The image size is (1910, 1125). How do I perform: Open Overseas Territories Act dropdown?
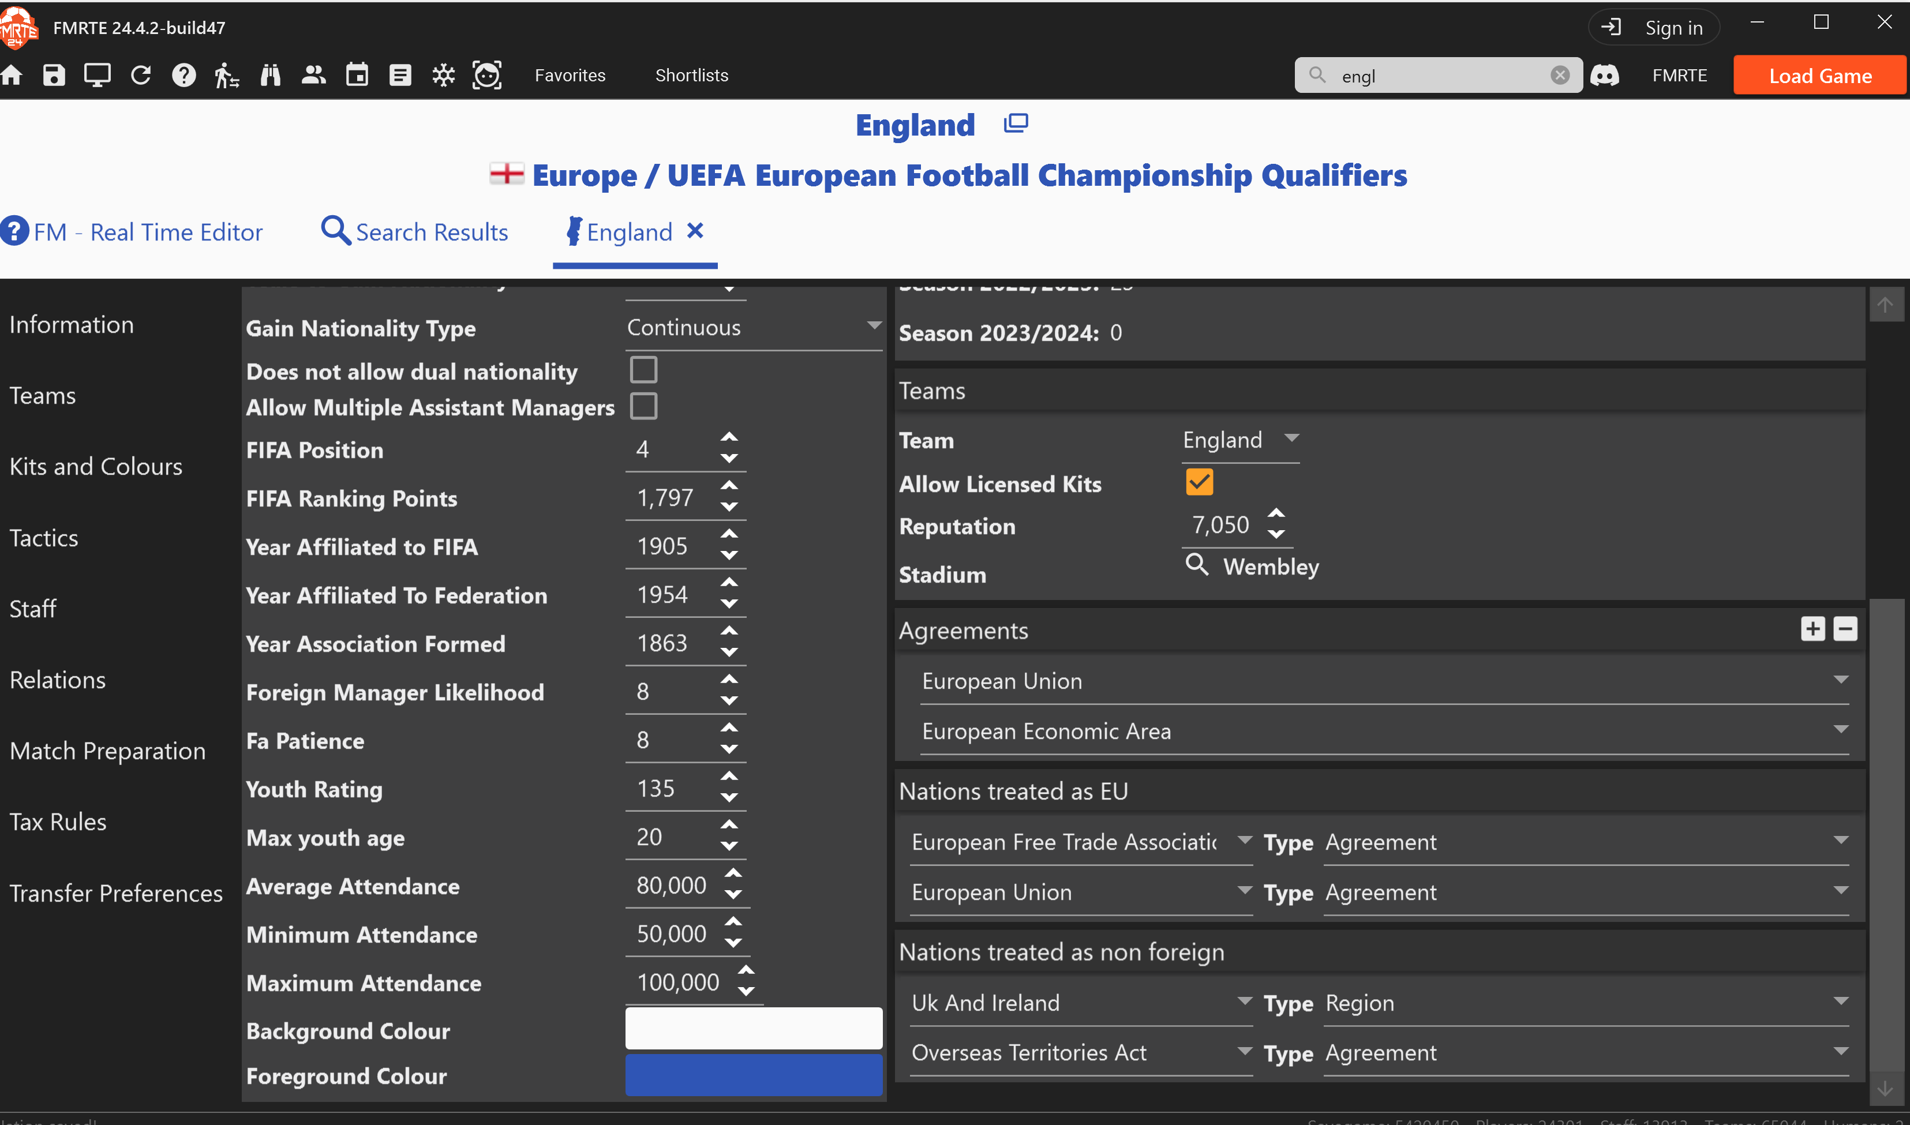pos(1081,1052)
